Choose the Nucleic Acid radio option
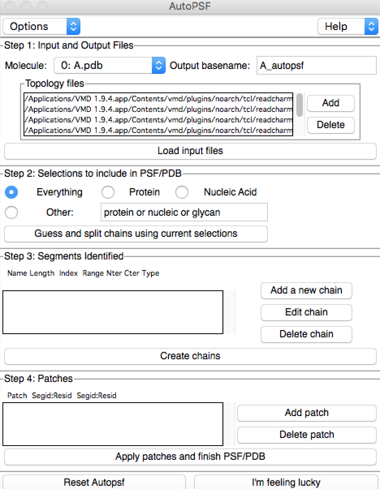Image resolution: width=380 pixels, height=489 pixels. 182,192
